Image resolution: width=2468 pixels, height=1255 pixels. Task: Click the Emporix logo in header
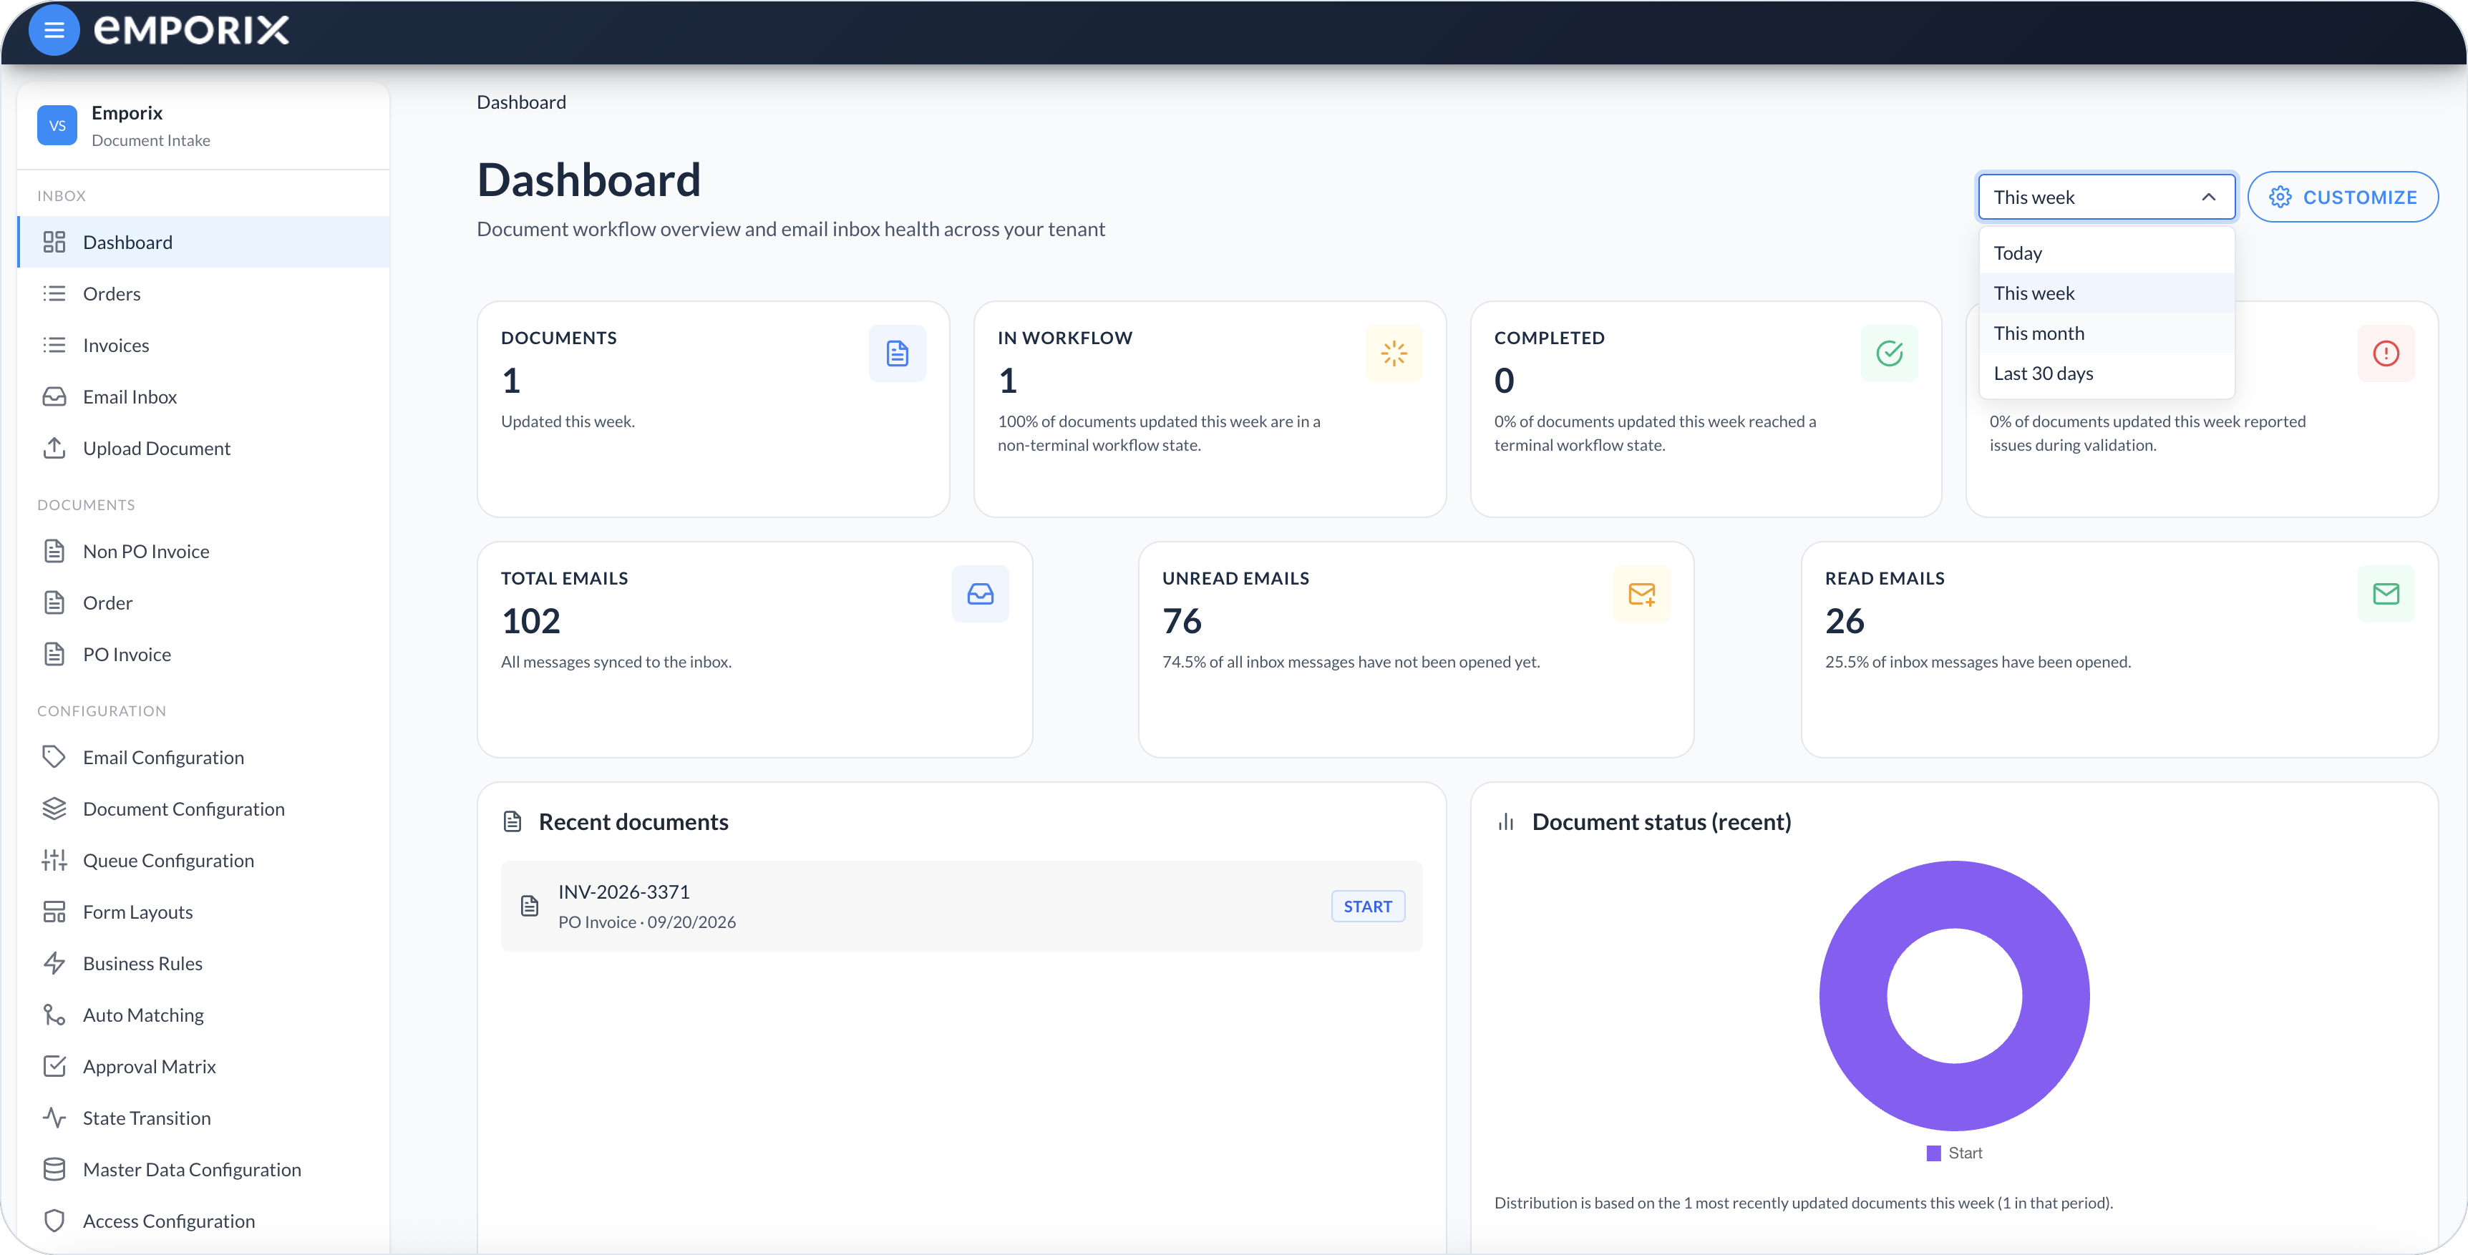(190, 31)
